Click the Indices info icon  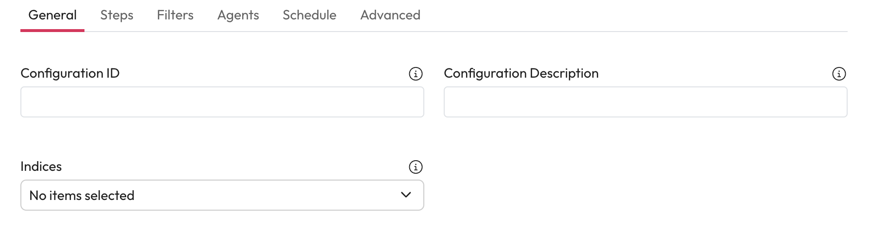click(416, 167)
